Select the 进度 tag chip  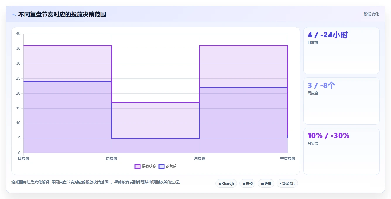point(266,183)
